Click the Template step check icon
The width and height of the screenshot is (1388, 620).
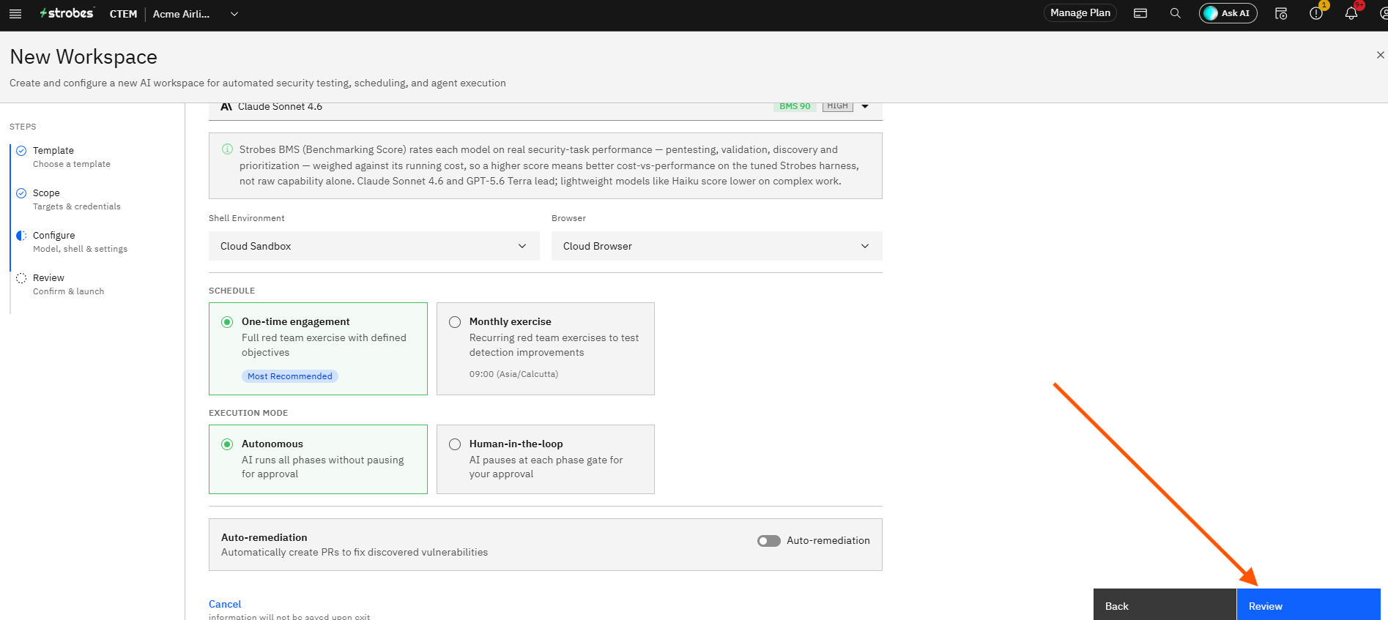[21, 151]
